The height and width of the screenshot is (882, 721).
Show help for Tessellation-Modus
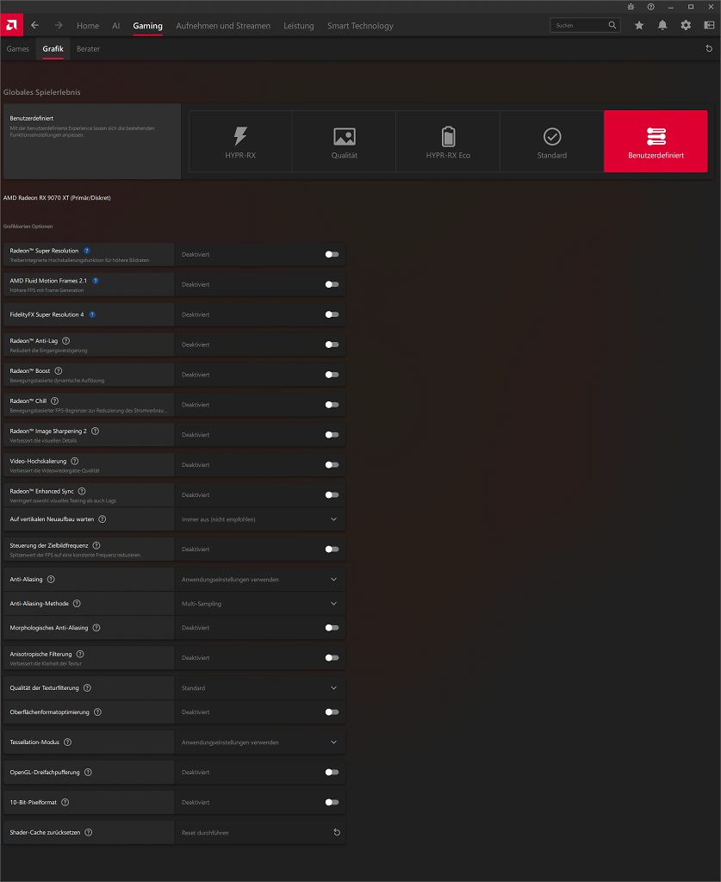(67, 742)
